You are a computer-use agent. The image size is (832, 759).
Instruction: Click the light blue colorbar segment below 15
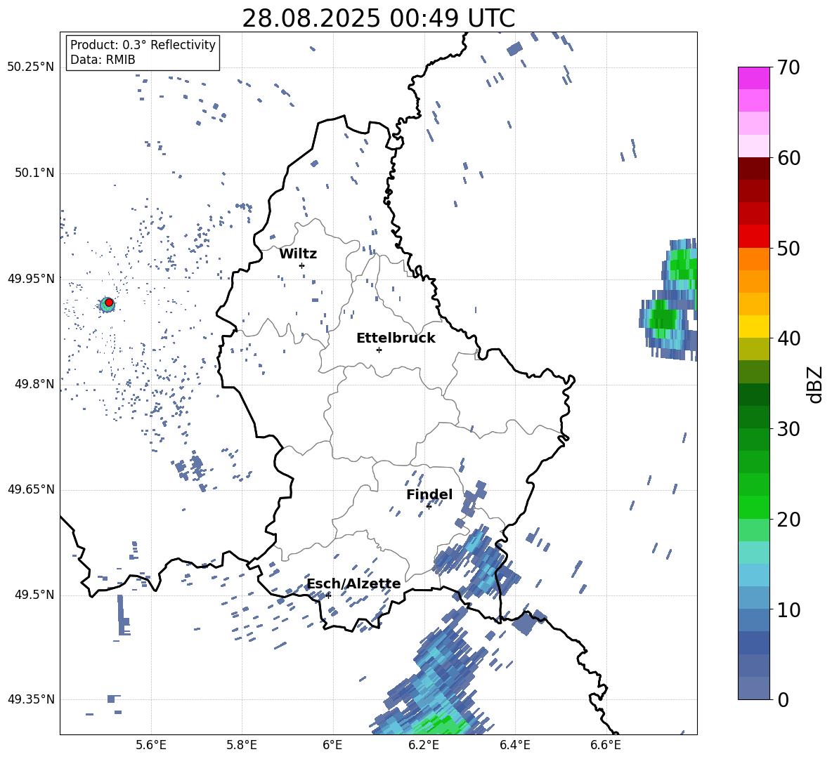pyautogui.click(x=753, y=575)
